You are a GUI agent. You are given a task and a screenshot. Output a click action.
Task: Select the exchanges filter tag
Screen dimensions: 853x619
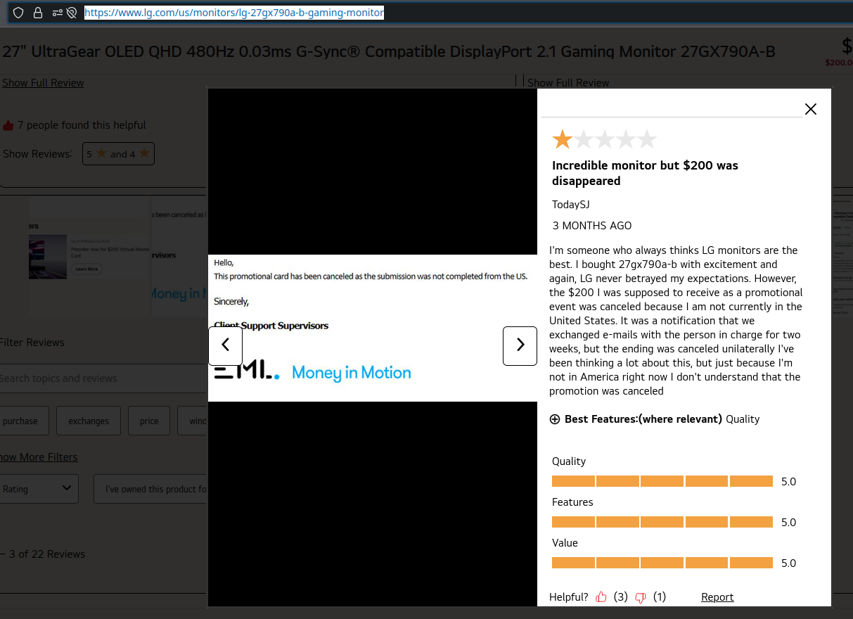pos(89,421)
